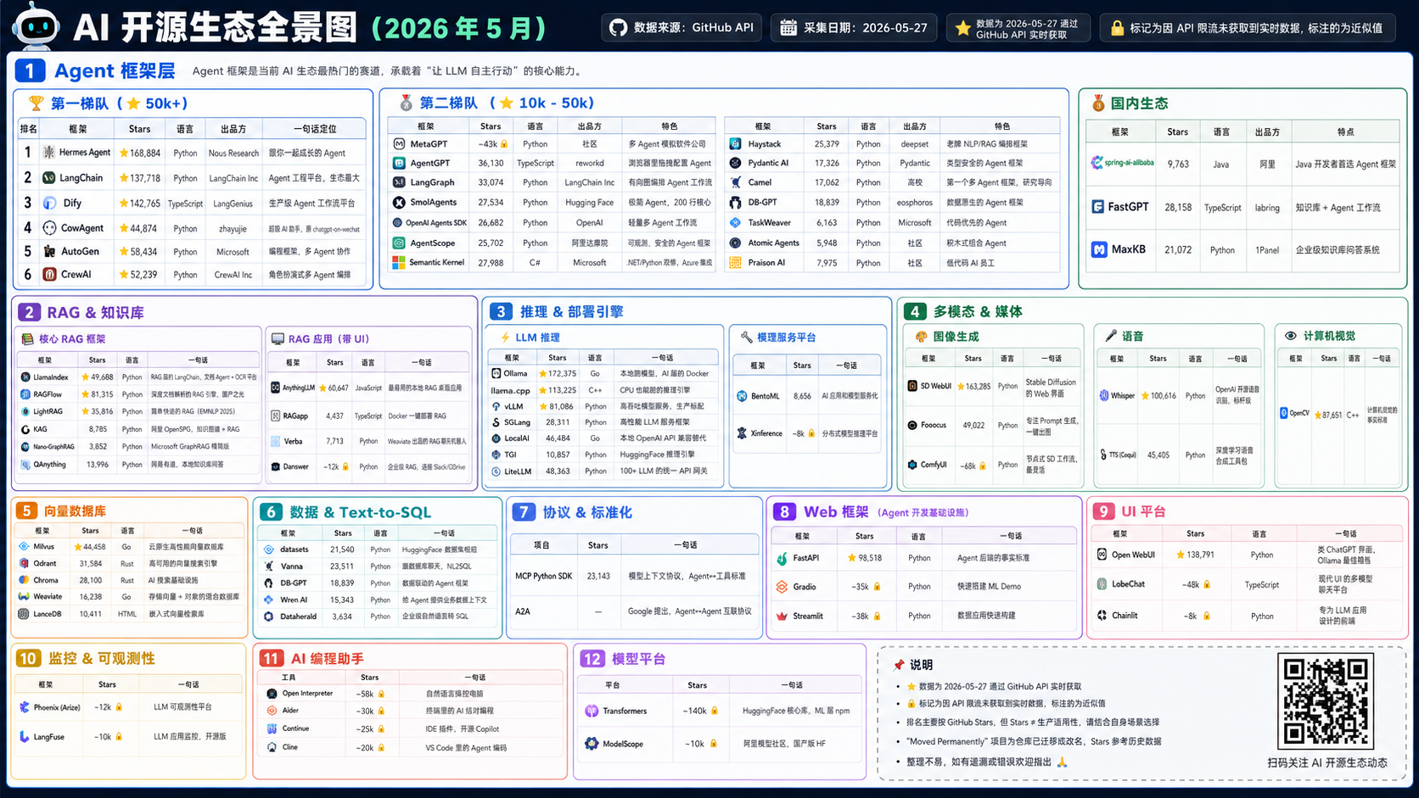This screenshot has height=798, width=1419.
Task: Click the MCP Python SDK project name
Action: coord(544,577)
